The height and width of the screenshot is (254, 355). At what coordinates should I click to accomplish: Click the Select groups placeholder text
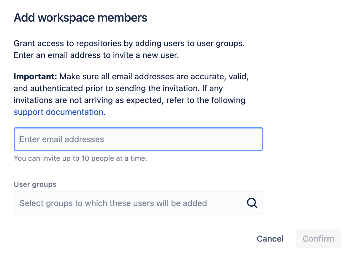(x=113, y=203)
